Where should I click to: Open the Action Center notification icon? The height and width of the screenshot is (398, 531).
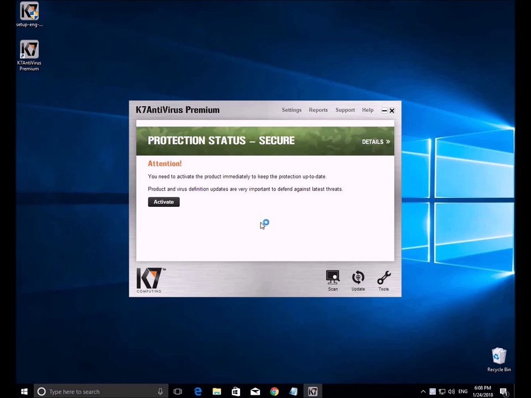point(504,392)
